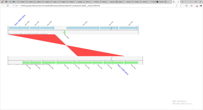Viewport: 203px width, 110px height.
Task: Click the file info icon before URL
Action: tap(13, 5)
